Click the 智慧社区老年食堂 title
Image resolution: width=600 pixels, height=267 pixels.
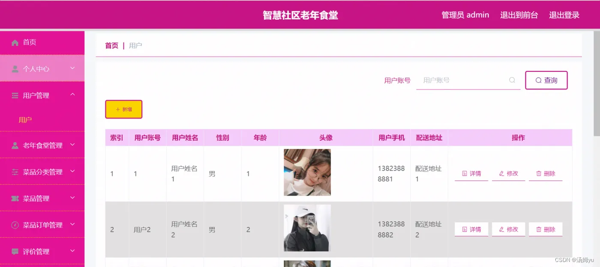(300, 15)
